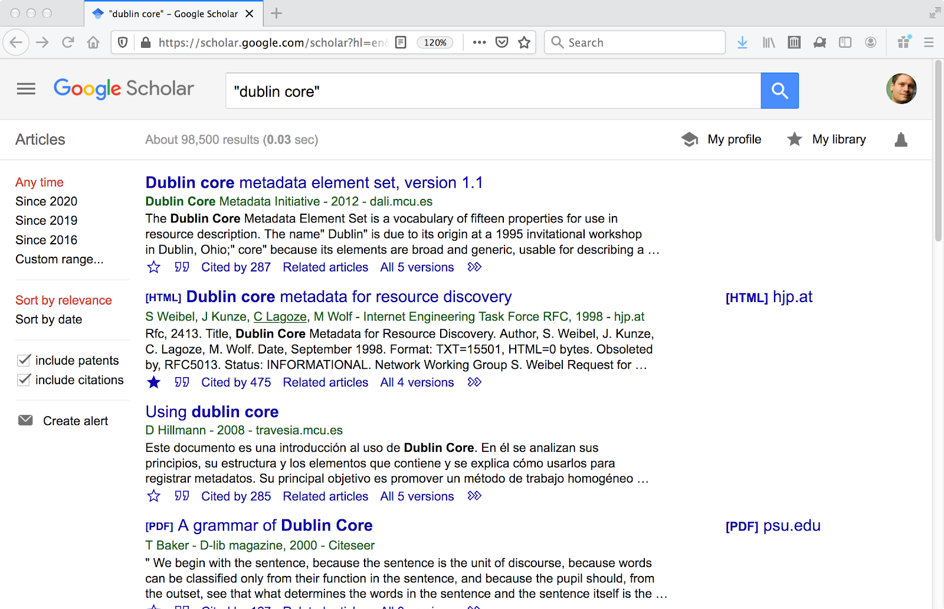Open My library link
This screenshot has width=944, height=609.
pos(827,139)
